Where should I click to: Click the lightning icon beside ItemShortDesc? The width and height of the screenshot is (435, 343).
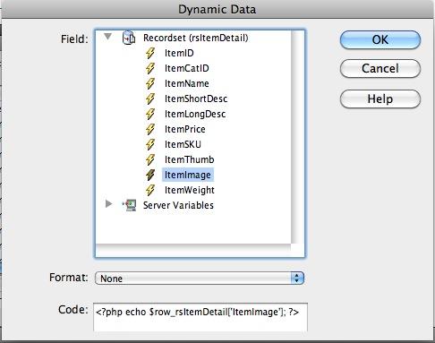click(x=150, y=99)
